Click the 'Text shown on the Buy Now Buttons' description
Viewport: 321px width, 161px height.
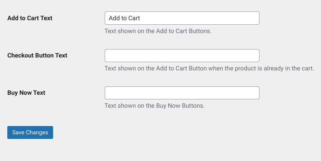[154, 106]
